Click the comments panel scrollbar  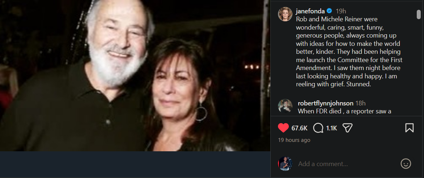[x=419, y=14]
